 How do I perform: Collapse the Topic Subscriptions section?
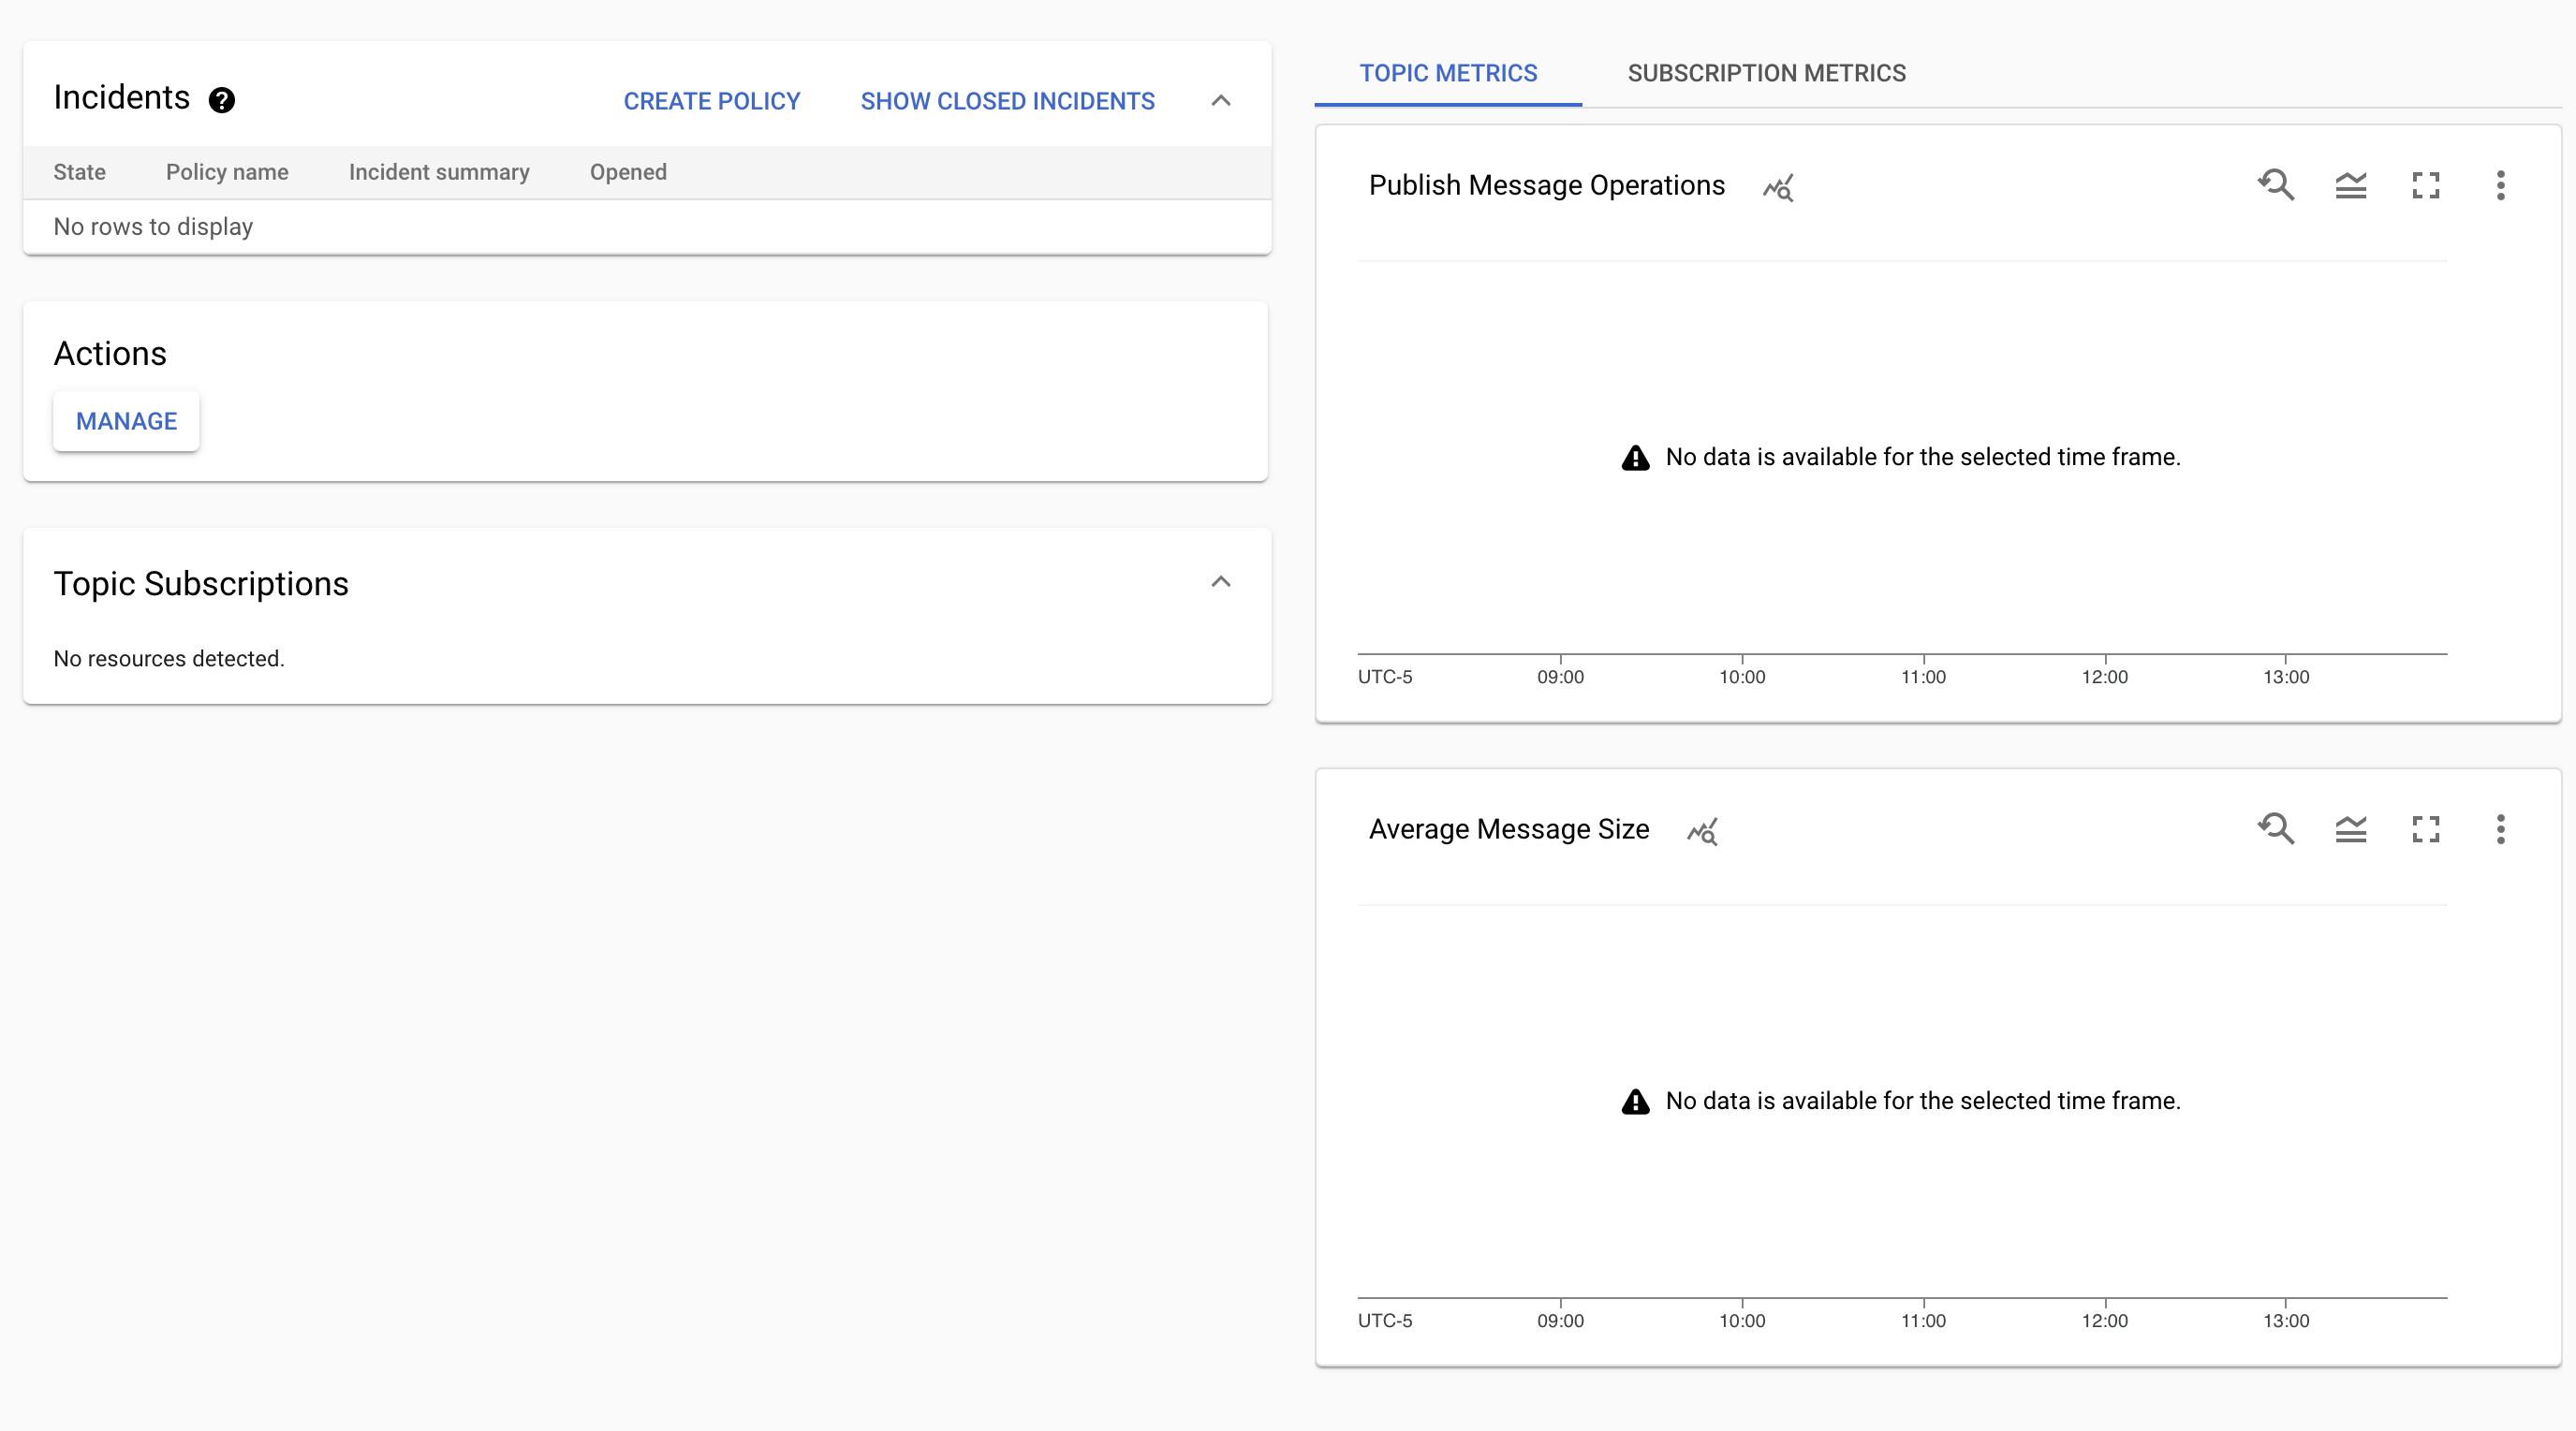coord(1220,581)
